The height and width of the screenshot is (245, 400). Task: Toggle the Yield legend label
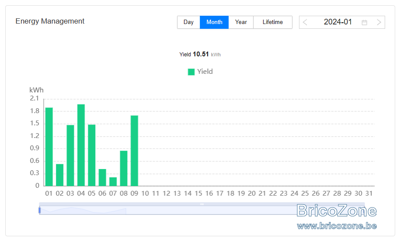[x=205, y=72]
